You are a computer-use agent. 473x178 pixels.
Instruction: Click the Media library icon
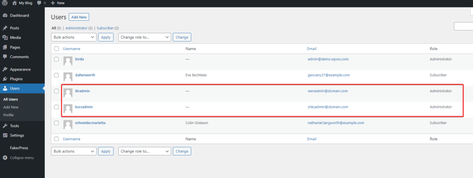coord(5,38)
